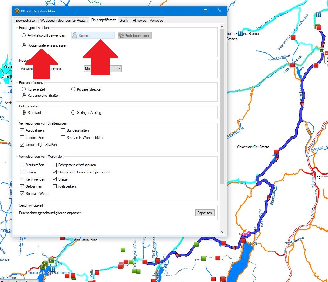Enable the Mautstraßen avoidance checkbox
This screenshot has height=282, width=328.
(x=22, y=165)
